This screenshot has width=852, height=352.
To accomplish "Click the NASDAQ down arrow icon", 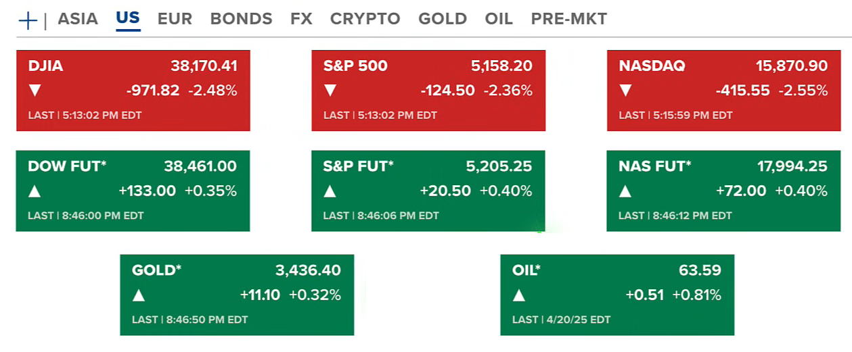I will 625,90.
